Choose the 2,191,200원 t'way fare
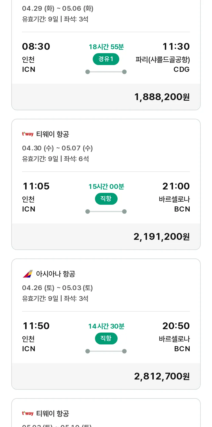212x427 pixels. pyautogui.click(x=162, y=237)
